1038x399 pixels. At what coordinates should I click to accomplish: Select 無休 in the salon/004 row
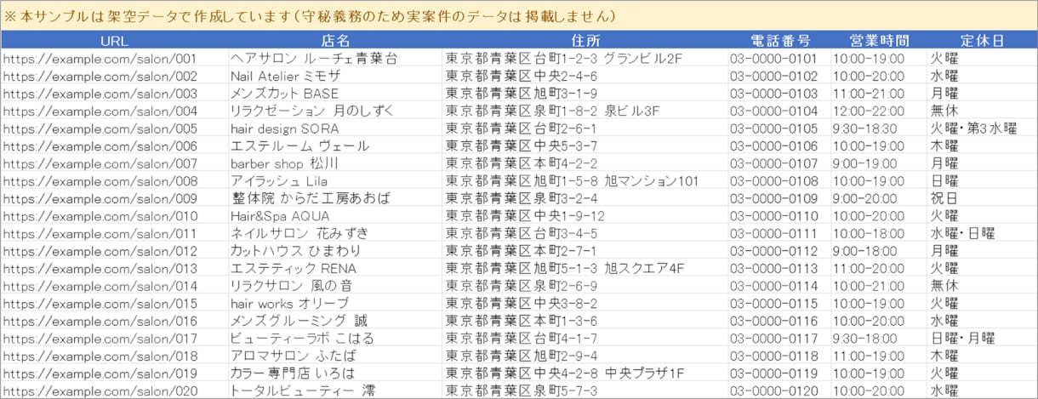[982, 111]
